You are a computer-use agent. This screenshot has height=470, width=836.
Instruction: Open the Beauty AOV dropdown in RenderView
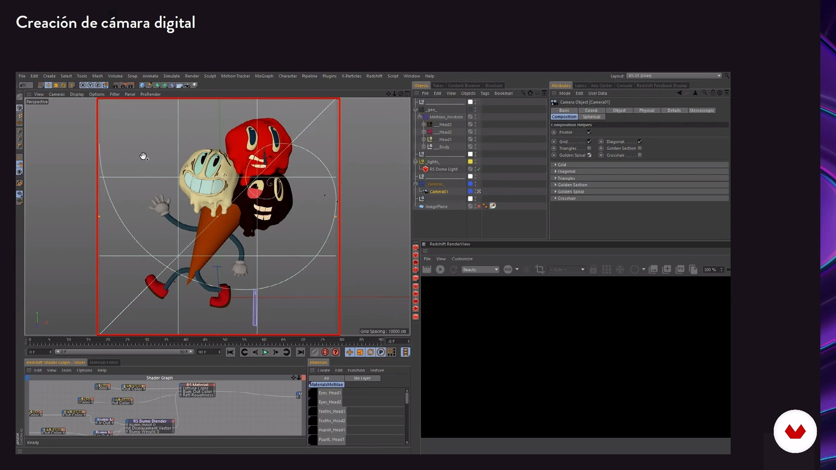pos(480,270)
